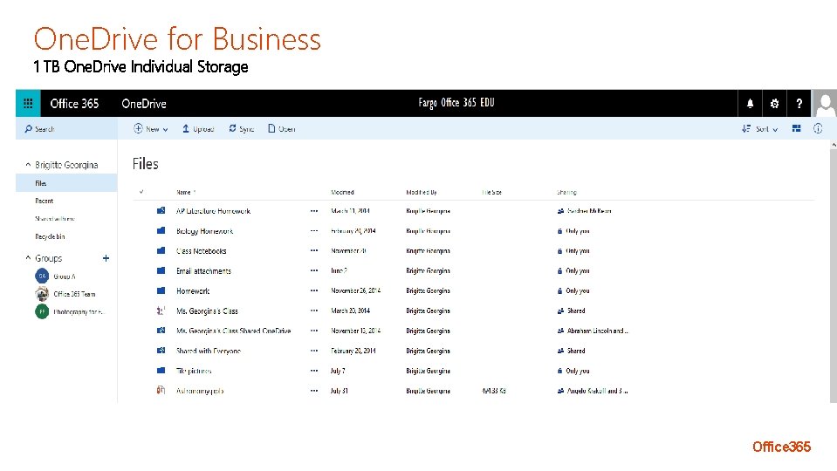Click the Office 365 header link
This screenshot has width=837, height=471.
(74, 104)
